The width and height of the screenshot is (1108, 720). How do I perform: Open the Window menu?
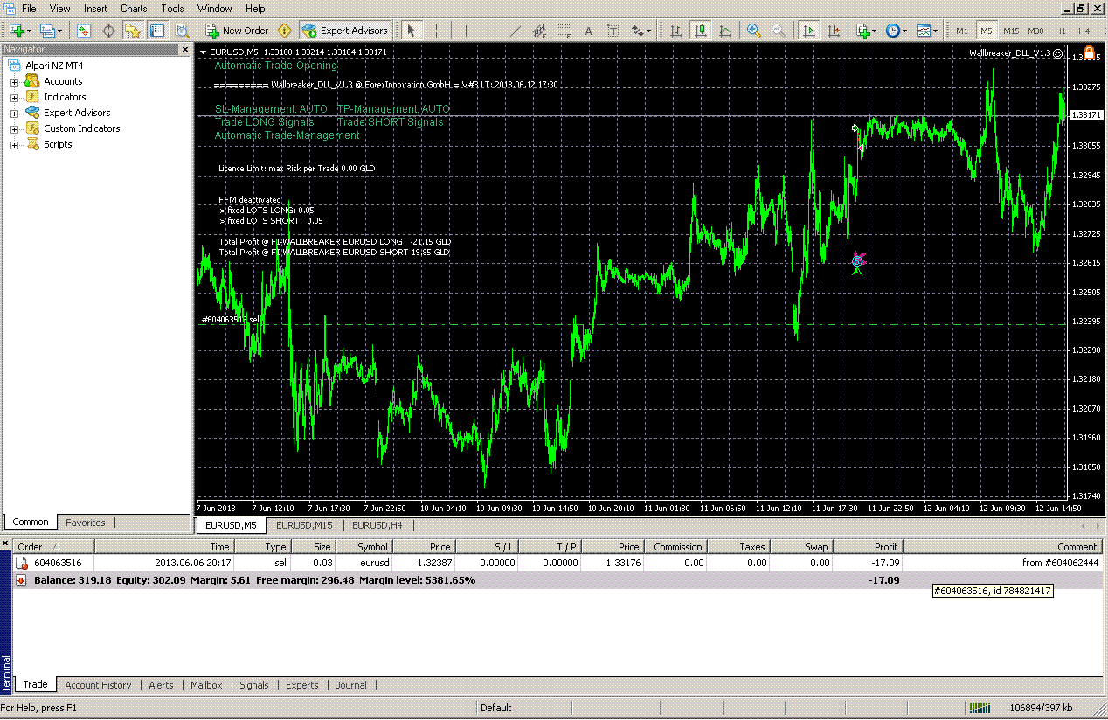215,8
